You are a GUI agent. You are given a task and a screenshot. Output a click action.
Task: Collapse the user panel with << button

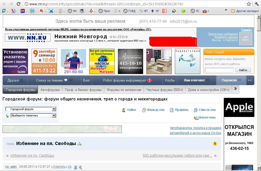tap(250, 80)
